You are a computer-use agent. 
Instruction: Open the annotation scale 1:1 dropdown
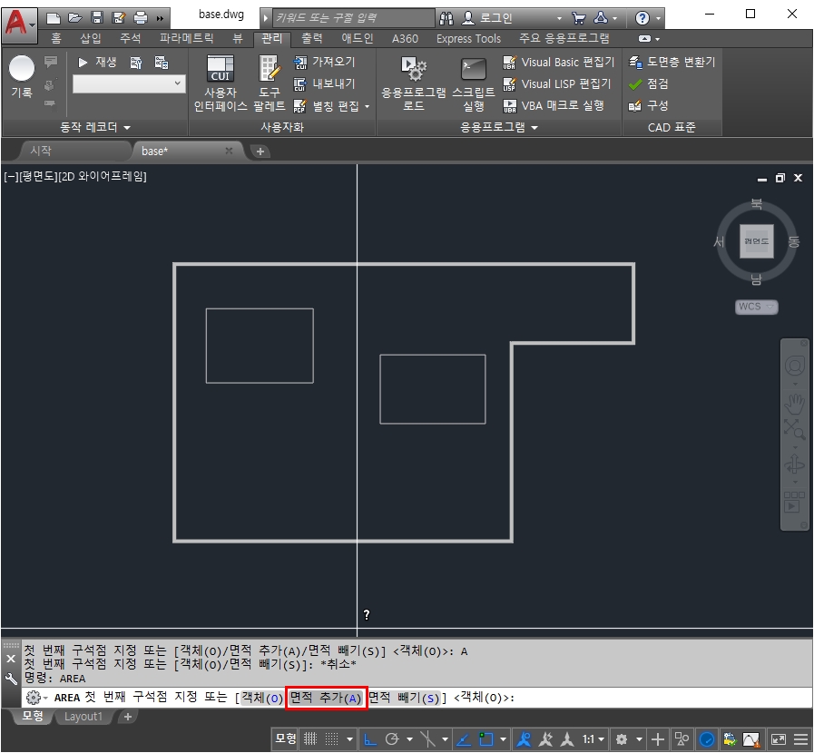tap(593, 738)
